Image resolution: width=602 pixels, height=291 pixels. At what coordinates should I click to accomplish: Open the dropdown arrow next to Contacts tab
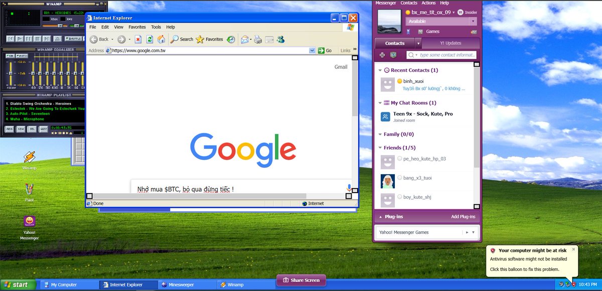coord(418,43)
